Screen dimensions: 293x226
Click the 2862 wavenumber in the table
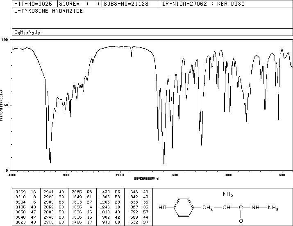(x=49, y=207)
